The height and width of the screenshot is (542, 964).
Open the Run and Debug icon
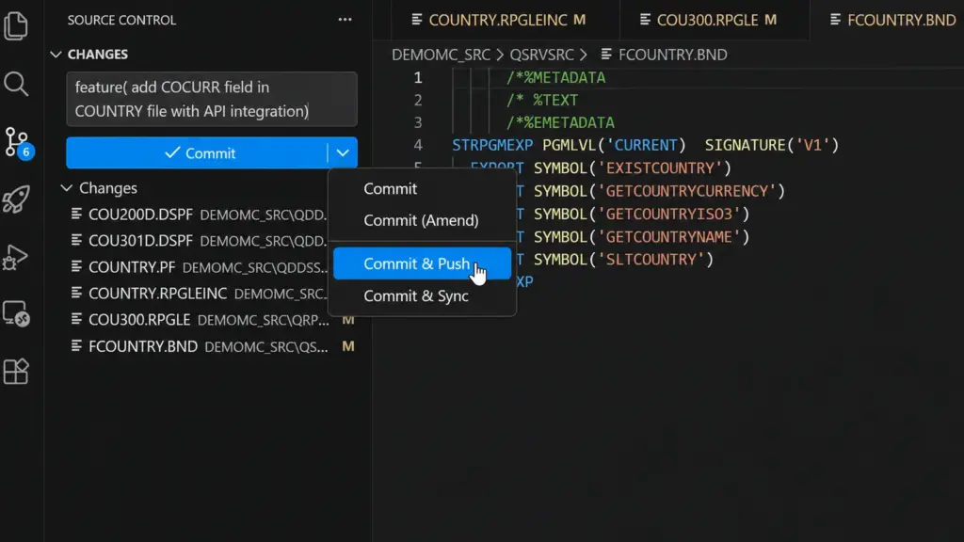click(15, 257)
